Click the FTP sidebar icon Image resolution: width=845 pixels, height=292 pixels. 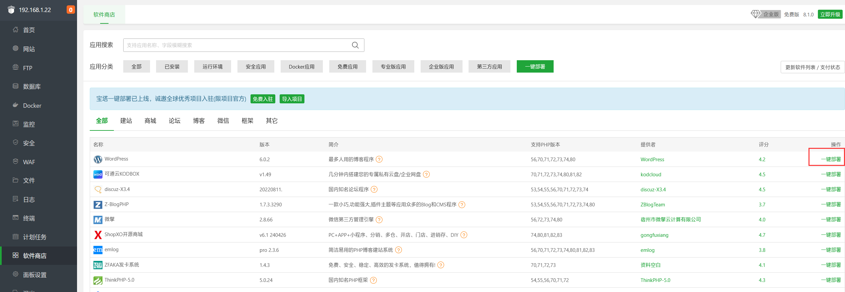[15, 67]
